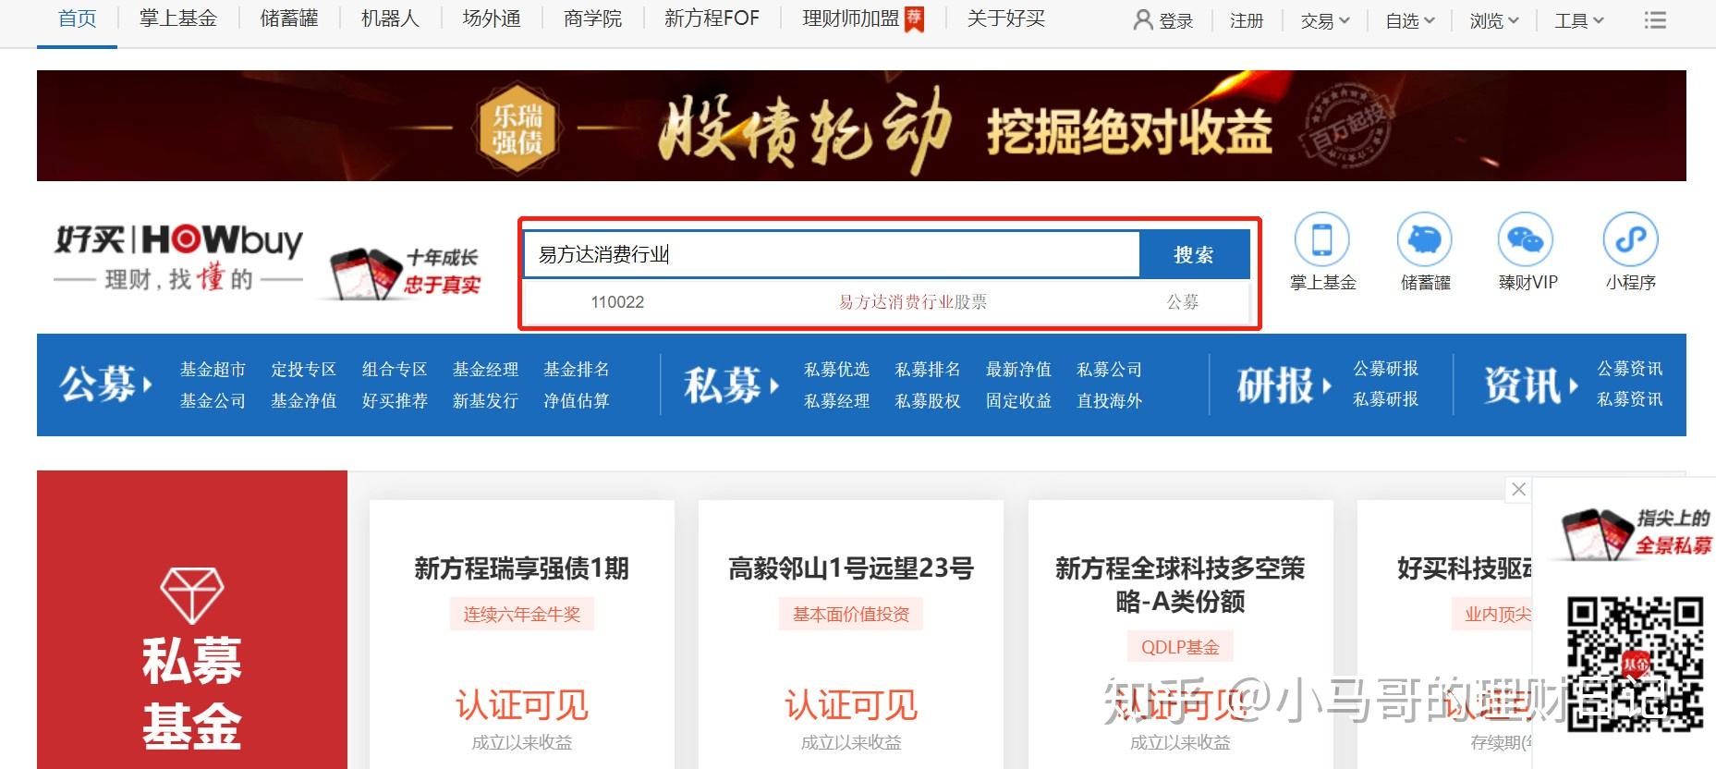
Task: Open the 新方程FOF menu item
Action: pos(712,18)
